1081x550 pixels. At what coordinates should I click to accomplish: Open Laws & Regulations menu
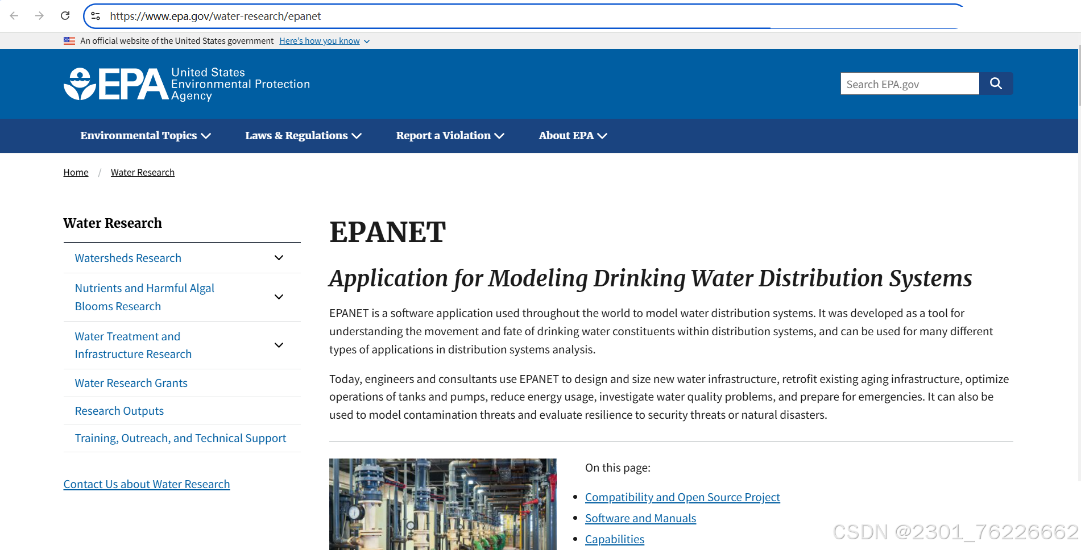point(303,136)
